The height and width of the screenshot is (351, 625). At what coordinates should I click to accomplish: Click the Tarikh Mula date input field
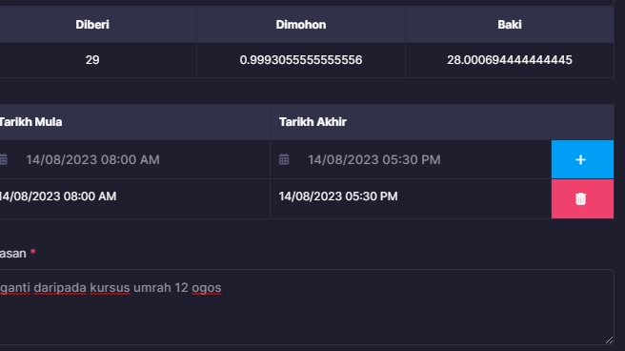[x=134, y=159]
